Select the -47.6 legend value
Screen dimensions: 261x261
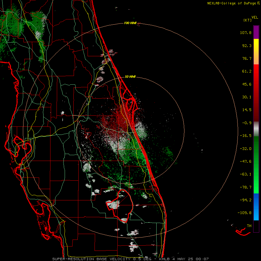tap(246, 162)
